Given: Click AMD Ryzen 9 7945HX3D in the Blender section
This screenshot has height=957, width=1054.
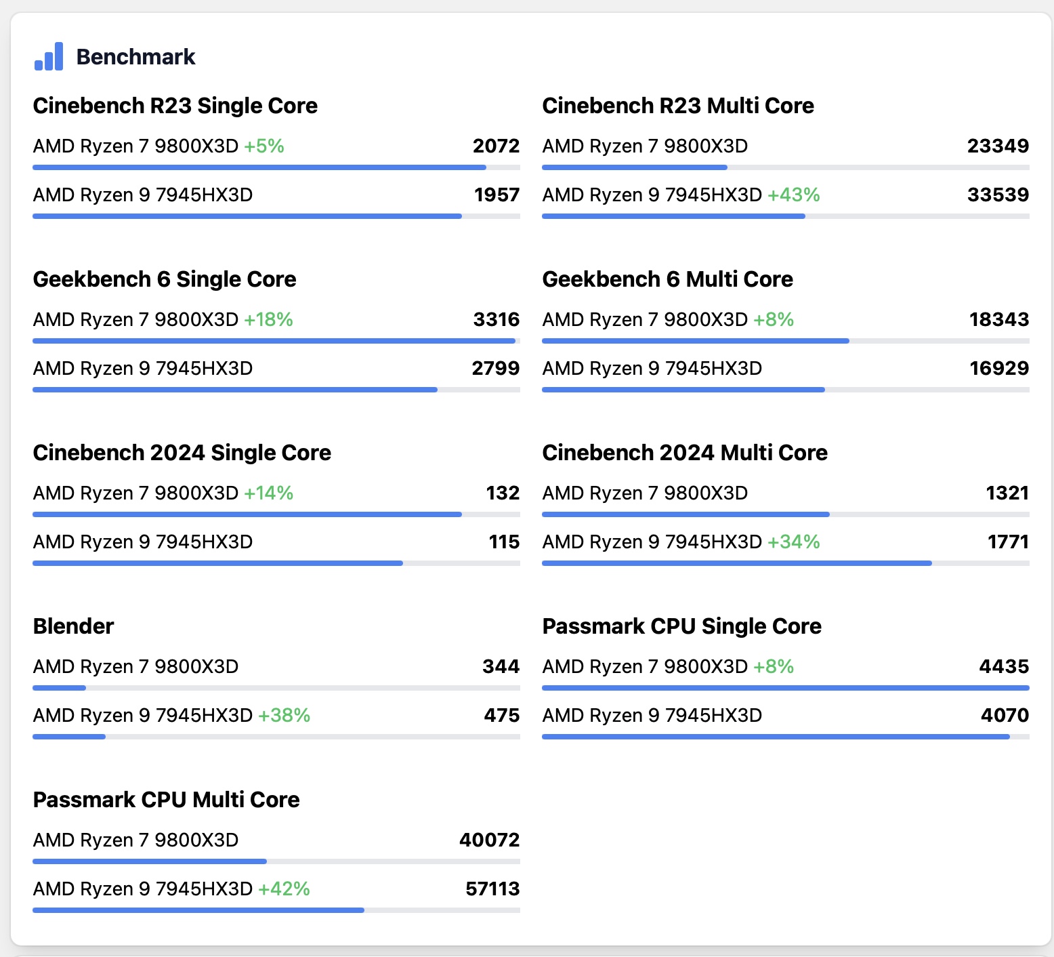Looking at the screenshot, I should (142, 716).
